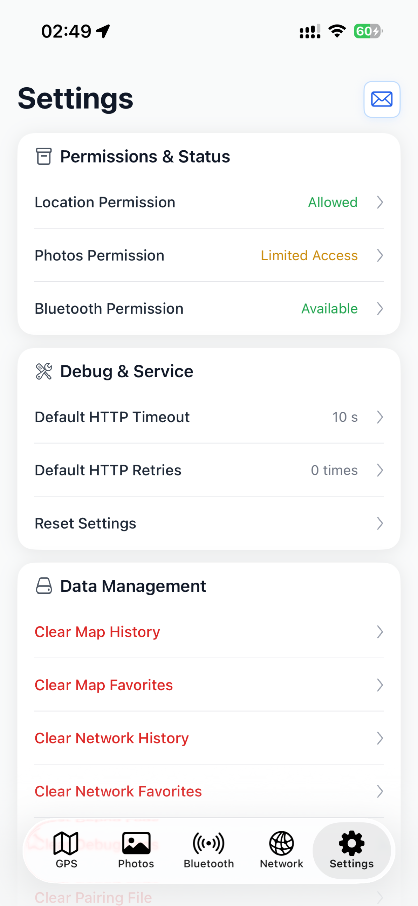Open the Bluetooth signal tab icon
This screenshot has width=418, height=906.
tap(209, 843)
